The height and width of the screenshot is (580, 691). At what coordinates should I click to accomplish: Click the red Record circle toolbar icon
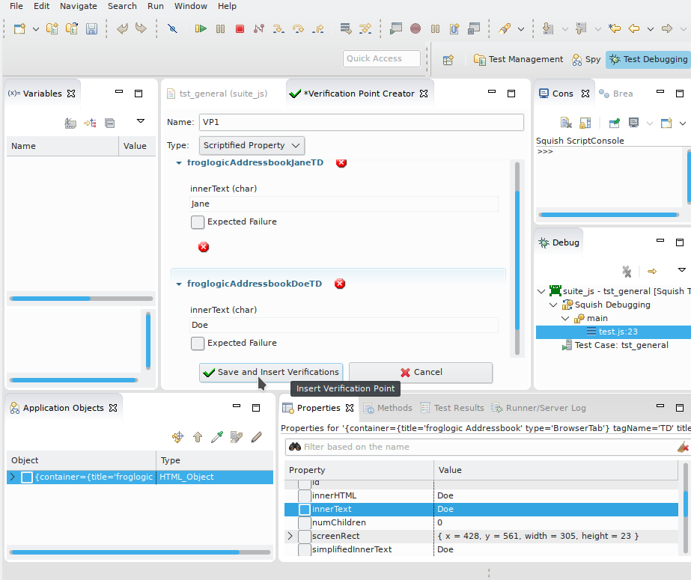tap(415, 29)
